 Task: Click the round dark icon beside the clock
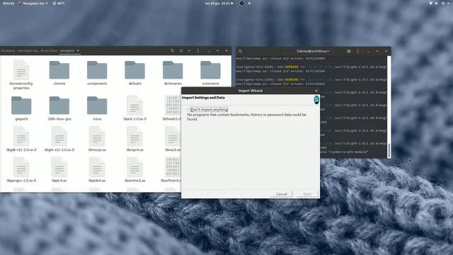tap(242, 4)
